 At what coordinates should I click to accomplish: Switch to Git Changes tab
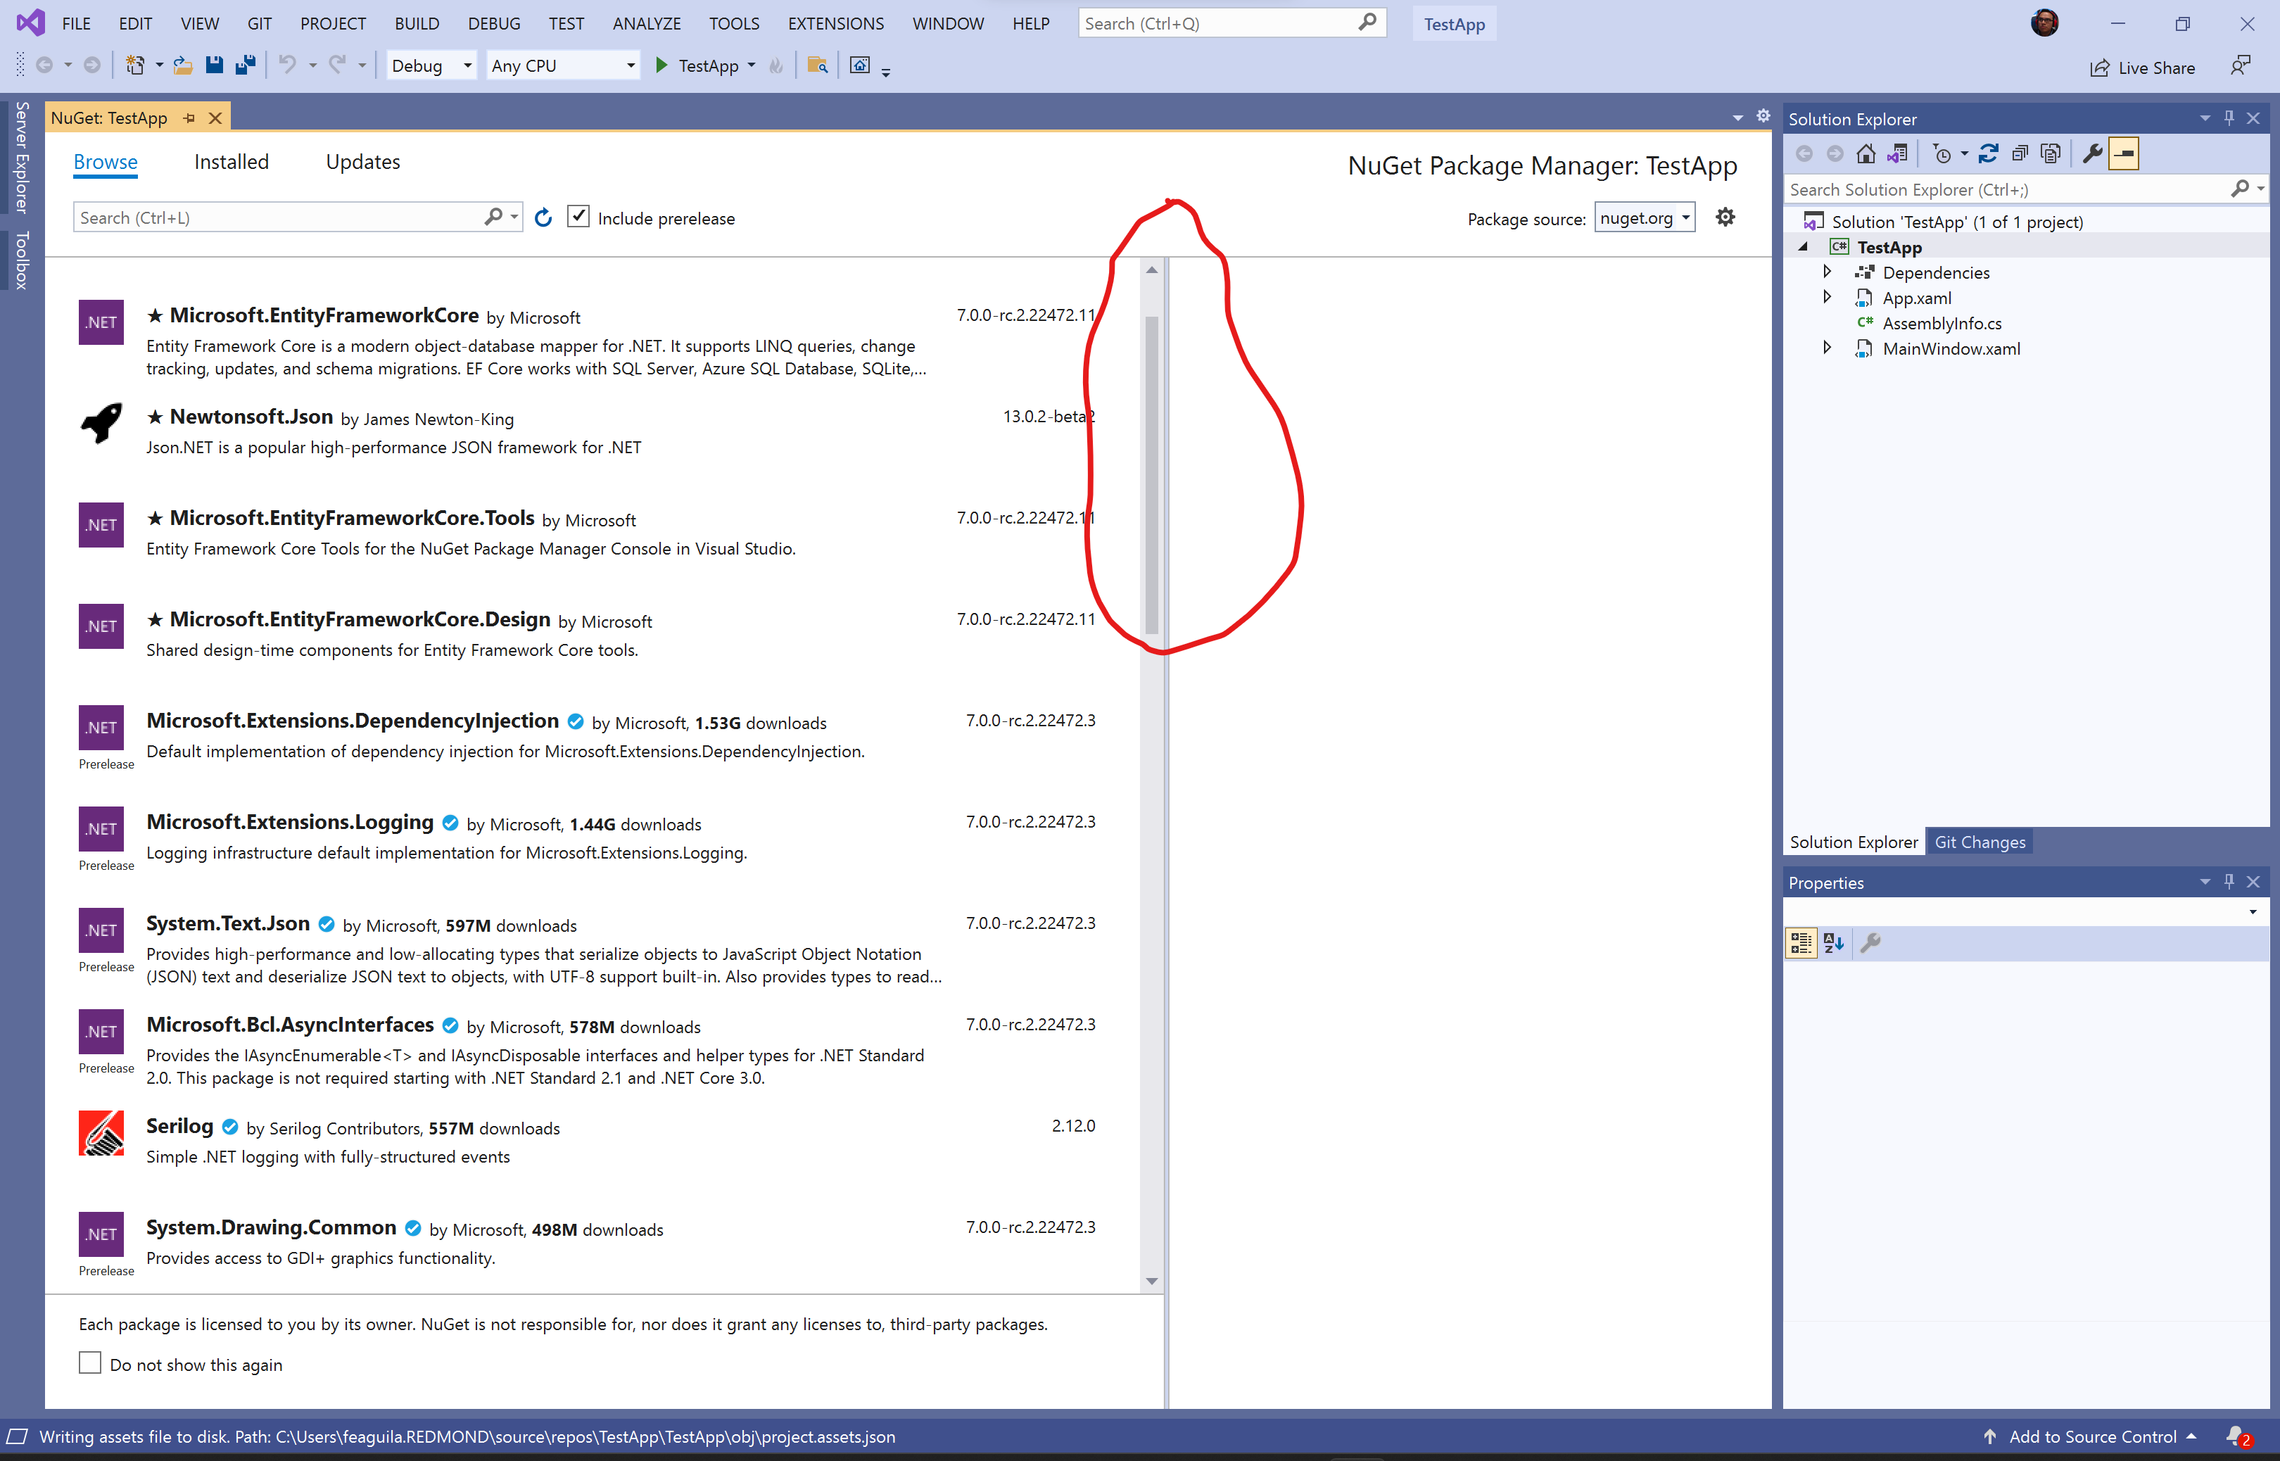(1980, 842)
